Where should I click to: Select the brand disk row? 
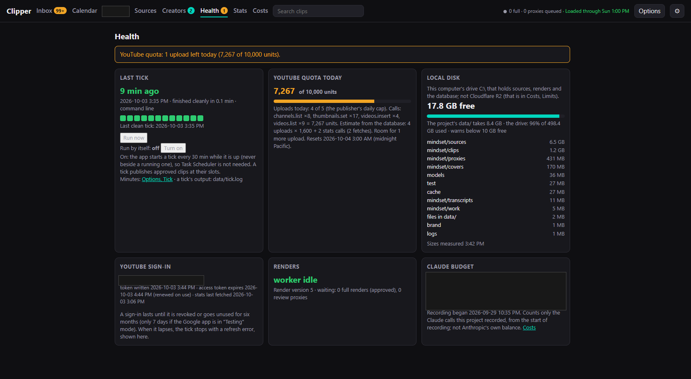pyautogui.click(x=496, y=225)
